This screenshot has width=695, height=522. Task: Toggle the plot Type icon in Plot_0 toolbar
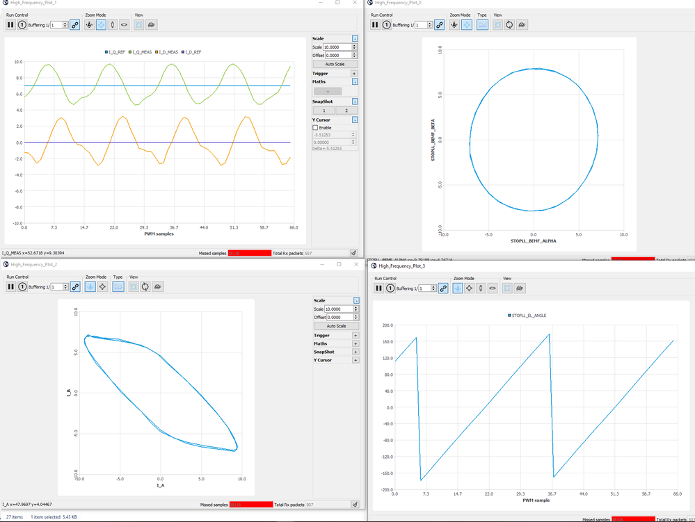482,25
